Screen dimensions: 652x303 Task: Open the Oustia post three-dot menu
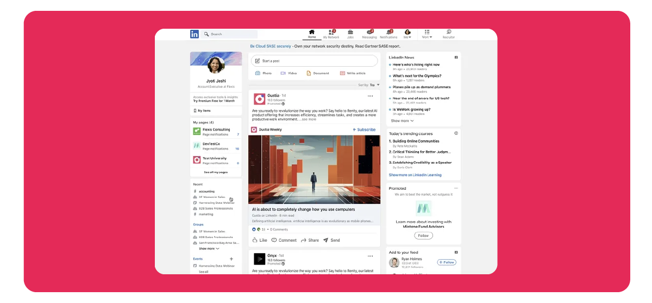point(371,96)
